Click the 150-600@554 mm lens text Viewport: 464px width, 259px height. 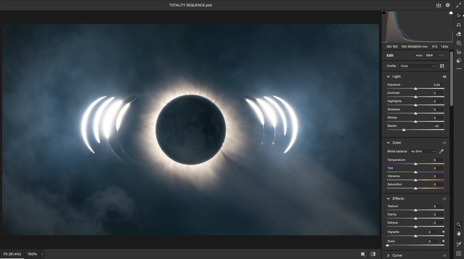click(x=415, y=47)
